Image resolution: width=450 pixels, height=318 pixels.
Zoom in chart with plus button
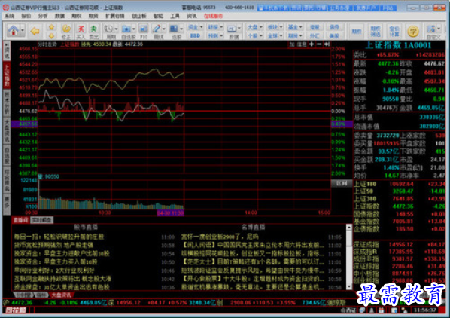(x=312, y=44)
